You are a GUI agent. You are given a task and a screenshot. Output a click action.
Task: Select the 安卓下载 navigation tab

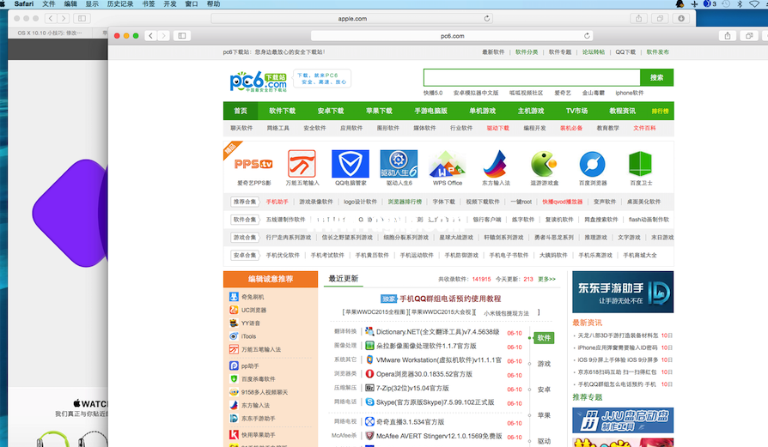[331, 111]
